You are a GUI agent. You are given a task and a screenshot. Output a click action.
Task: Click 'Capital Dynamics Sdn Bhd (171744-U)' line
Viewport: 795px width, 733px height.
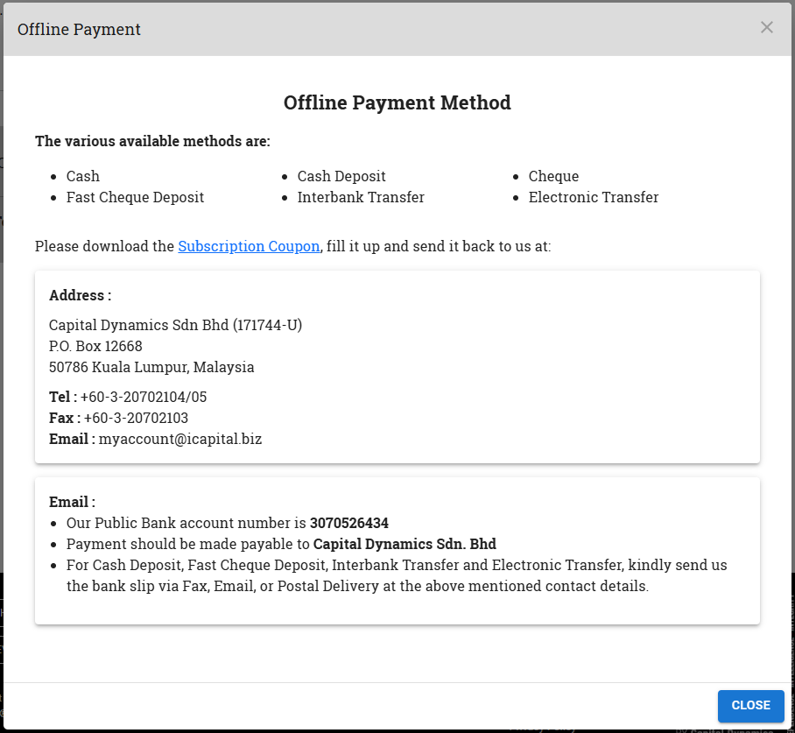tap(175, 325)
